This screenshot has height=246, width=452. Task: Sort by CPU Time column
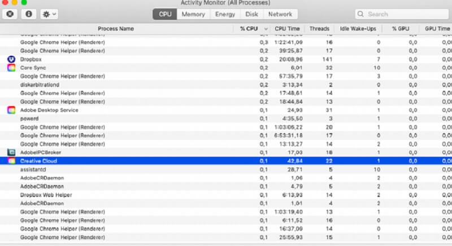(x=287, y=28)
